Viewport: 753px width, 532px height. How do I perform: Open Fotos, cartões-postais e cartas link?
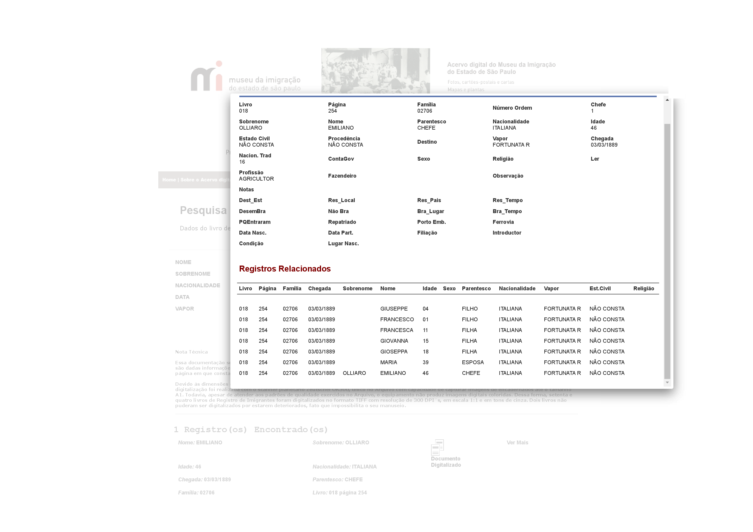(481, 82)
